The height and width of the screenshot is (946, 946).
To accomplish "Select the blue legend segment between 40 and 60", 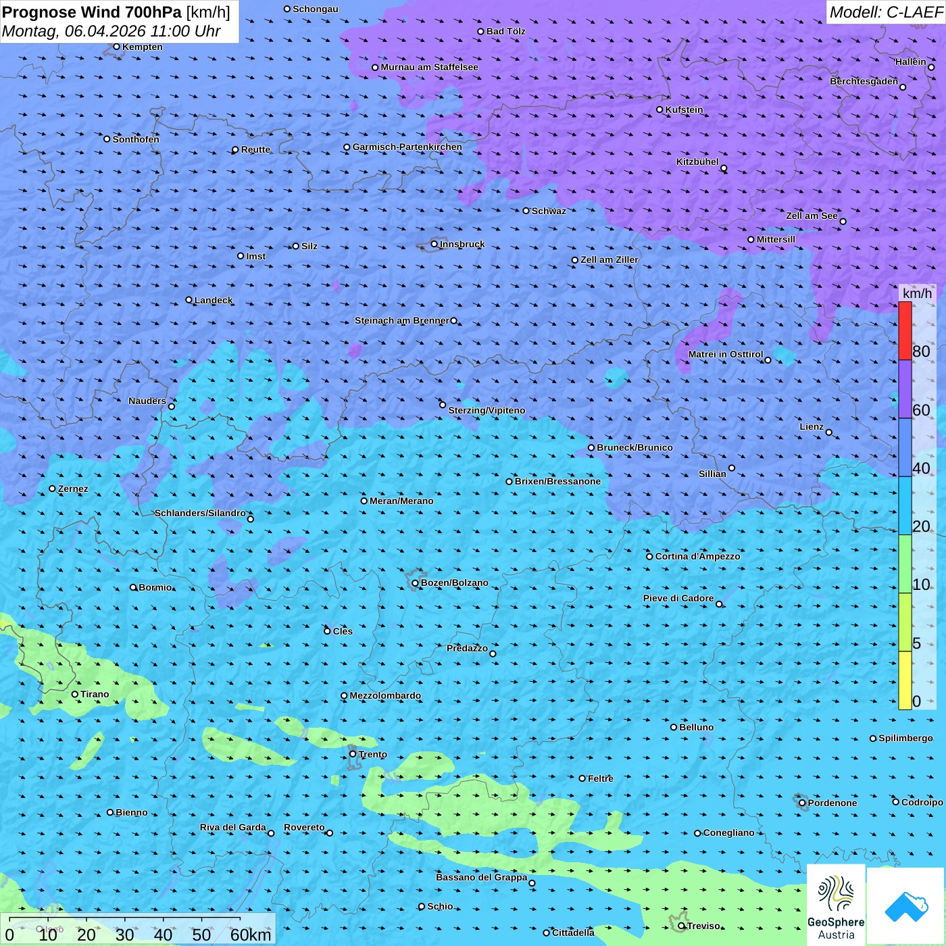I will (905, 447).
